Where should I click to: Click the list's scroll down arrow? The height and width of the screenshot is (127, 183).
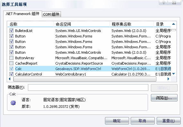174,74
